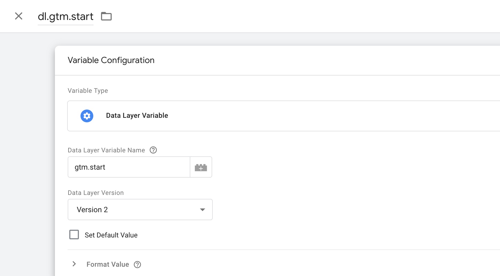500x276 pixels.
Task: Click the blue gear Data Layer Variable icon
Action: point(87,116)
